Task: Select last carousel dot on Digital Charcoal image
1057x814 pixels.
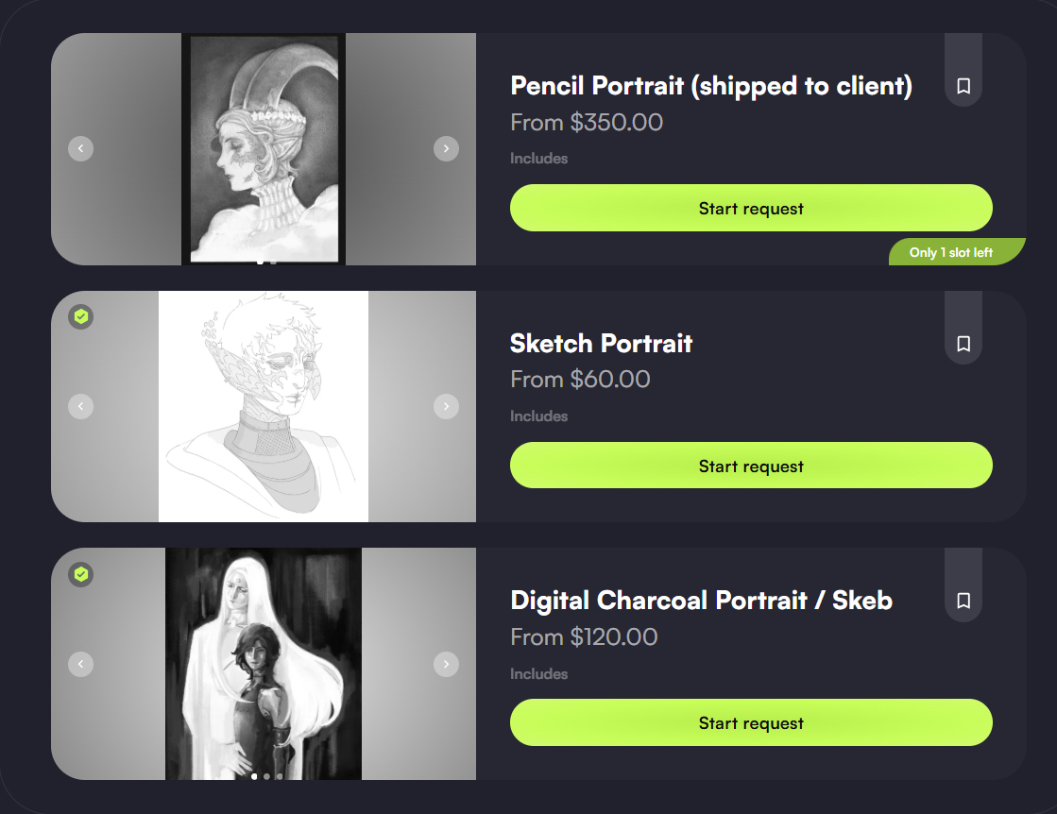Action: click(x=280, y=776)
